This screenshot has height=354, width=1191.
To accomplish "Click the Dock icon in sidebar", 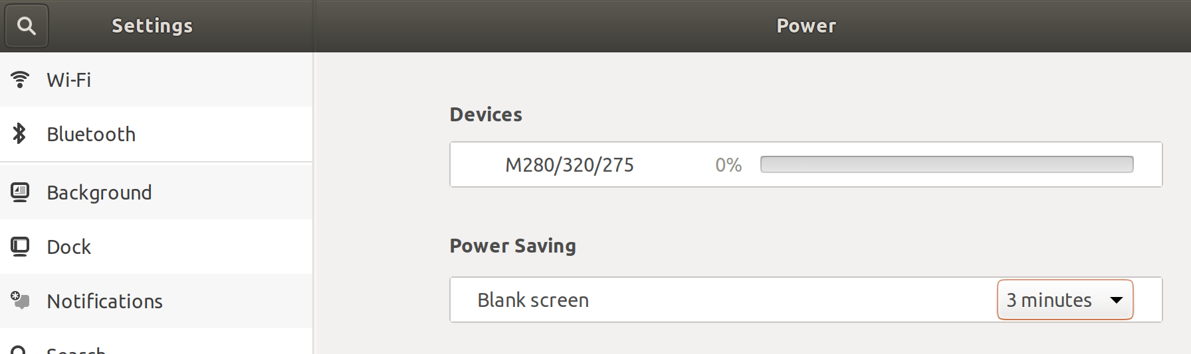I will pyautogui.click(x=20, y=247).
